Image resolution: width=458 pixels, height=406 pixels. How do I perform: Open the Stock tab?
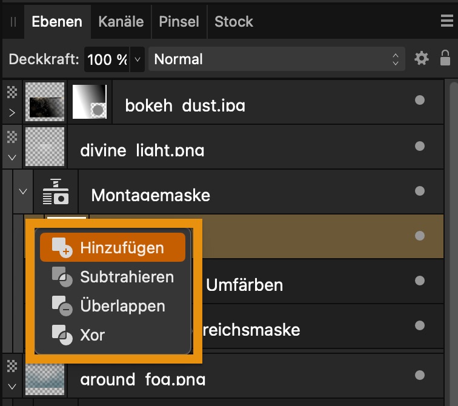(x=233, y=21)
